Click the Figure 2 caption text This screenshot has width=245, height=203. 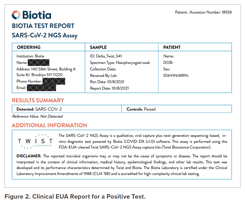pos(75,197)
